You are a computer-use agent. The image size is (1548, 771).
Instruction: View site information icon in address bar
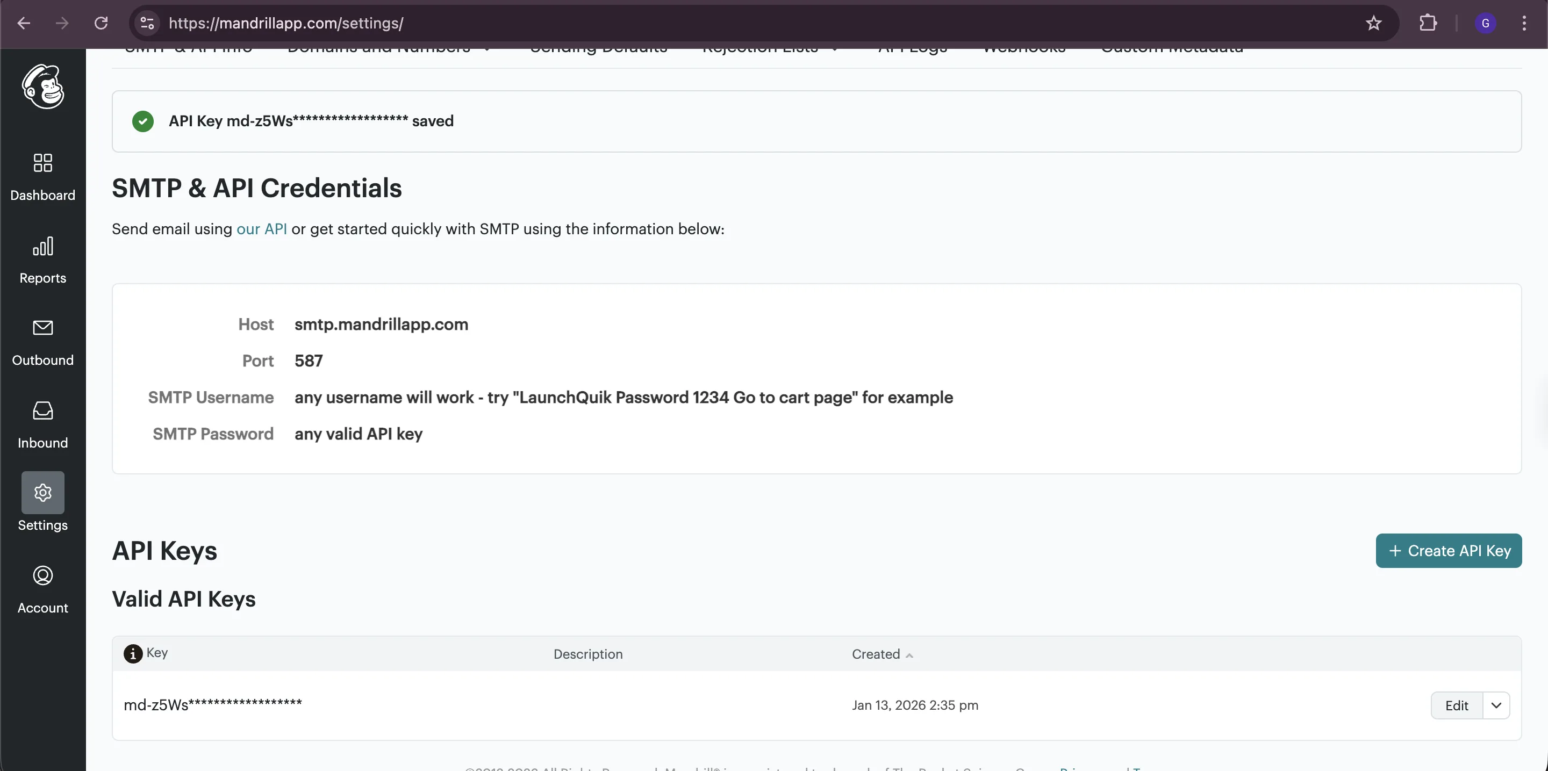pos(147,23)
